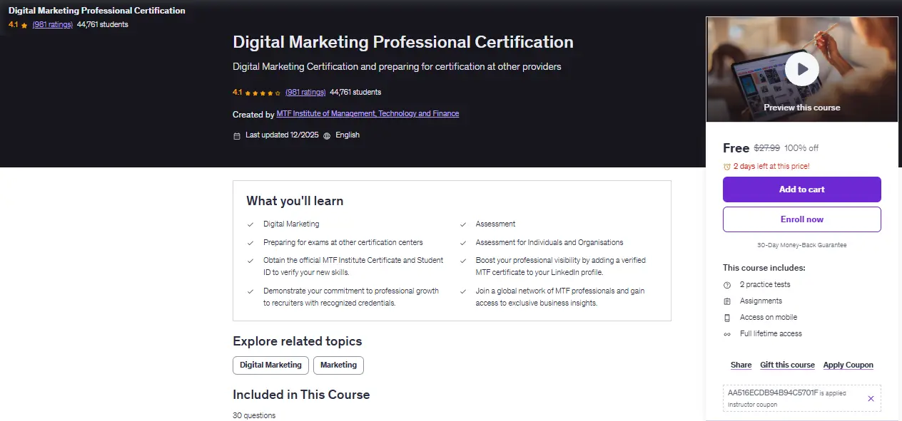The image size is (902, 421).
Task: Click the alarm clock icon beside days left
Action: pyautogui.click(x=727, y=166)
